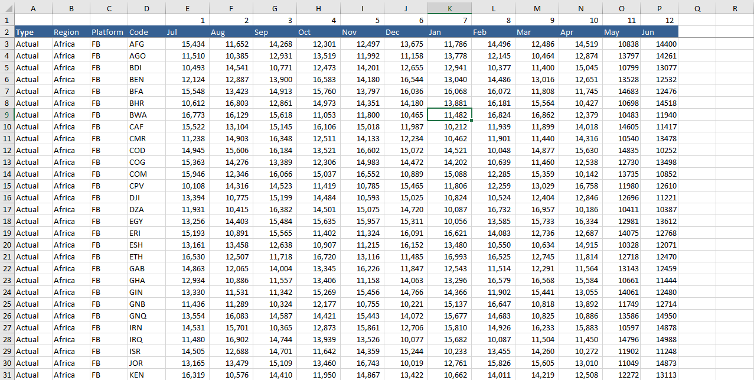The width and height of the screenshot is (754, 380).
Task: Click the Jun header cell
Action: click(659, 32)
